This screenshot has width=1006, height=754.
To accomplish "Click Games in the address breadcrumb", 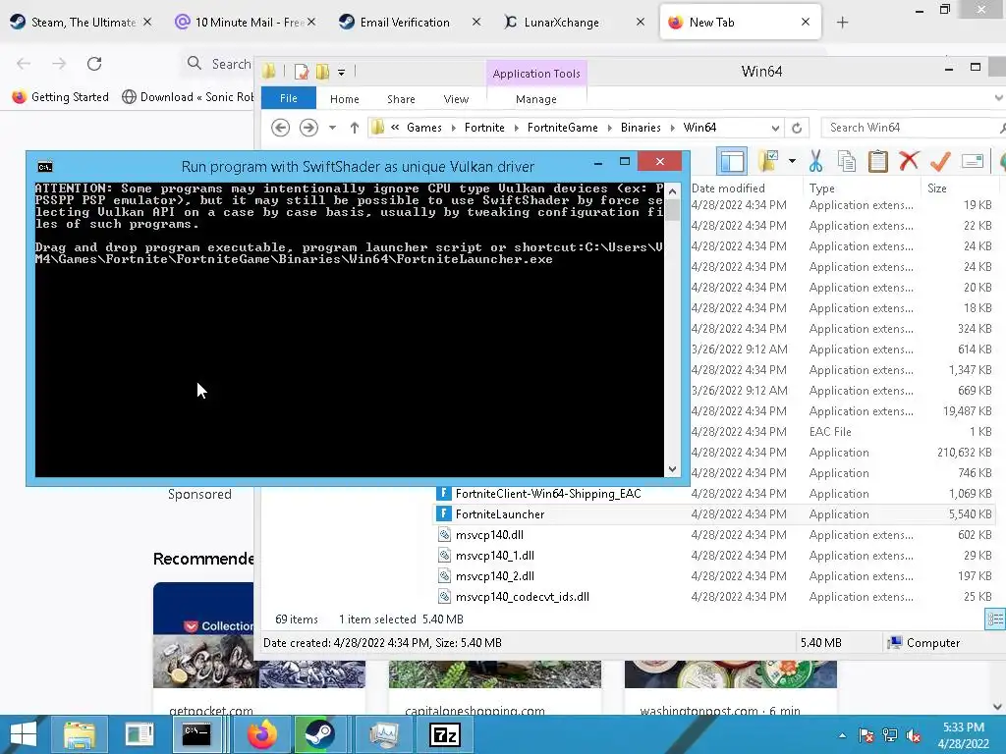I will click(424, 128).
